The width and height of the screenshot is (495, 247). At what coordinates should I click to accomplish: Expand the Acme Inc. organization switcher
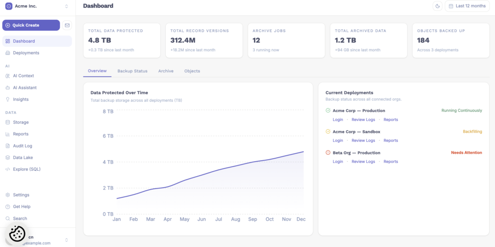click(66, 6)
